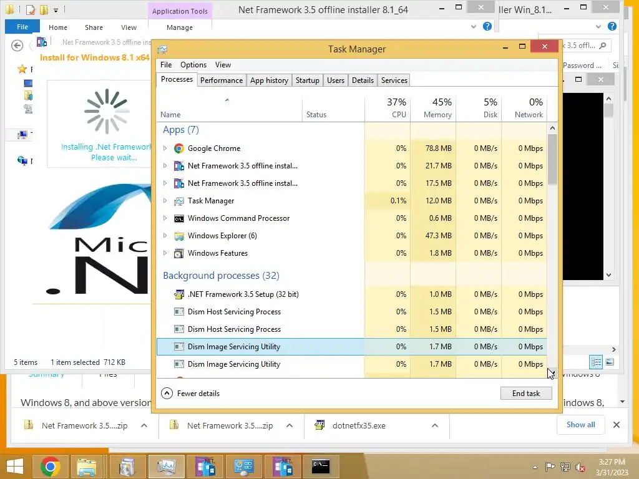Sort processes by Disk column
Viewport: 639px width, 479px height.
click(x=479, y=108)
